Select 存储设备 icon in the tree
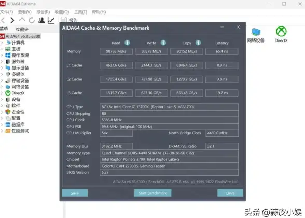Viewport: 305px width, 218px height. [8, 80]
